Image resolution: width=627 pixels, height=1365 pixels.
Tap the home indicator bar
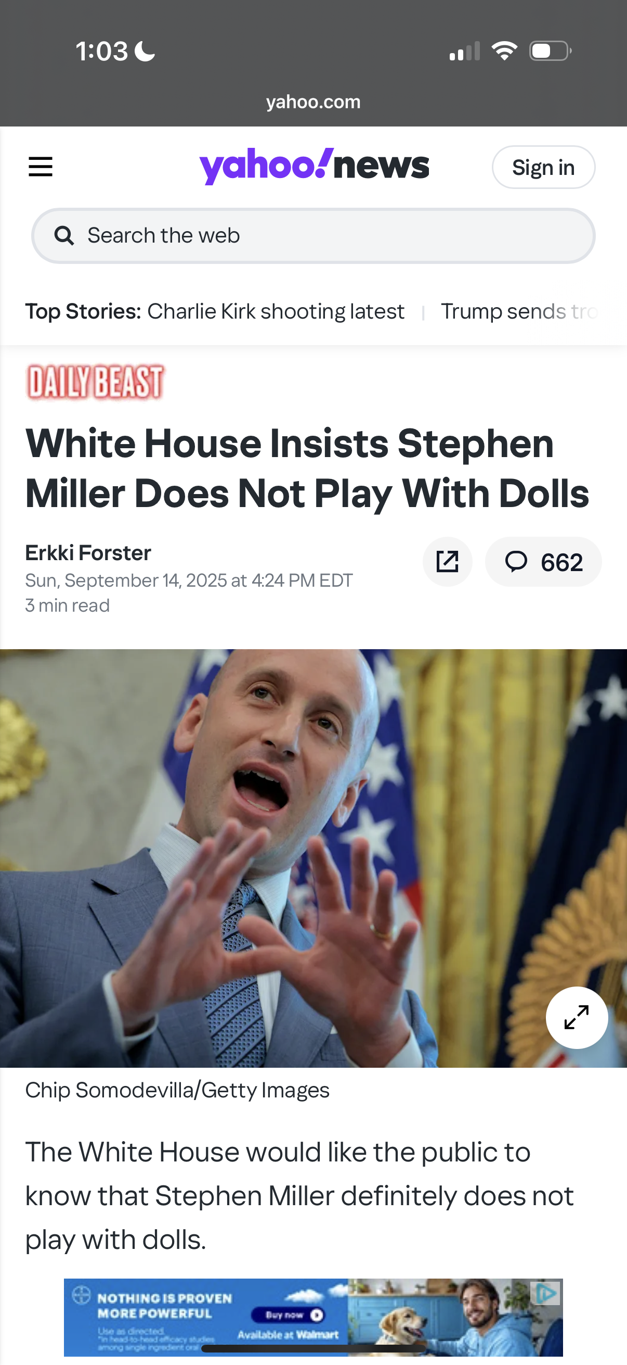point(313,1348)
